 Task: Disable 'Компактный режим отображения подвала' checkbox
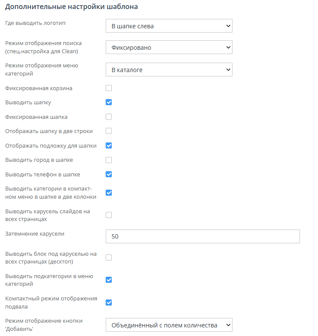tap(109, 303)
